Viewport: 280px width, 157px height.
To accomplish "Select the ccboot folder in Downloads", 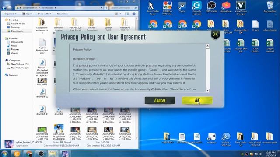I will 108,24.
